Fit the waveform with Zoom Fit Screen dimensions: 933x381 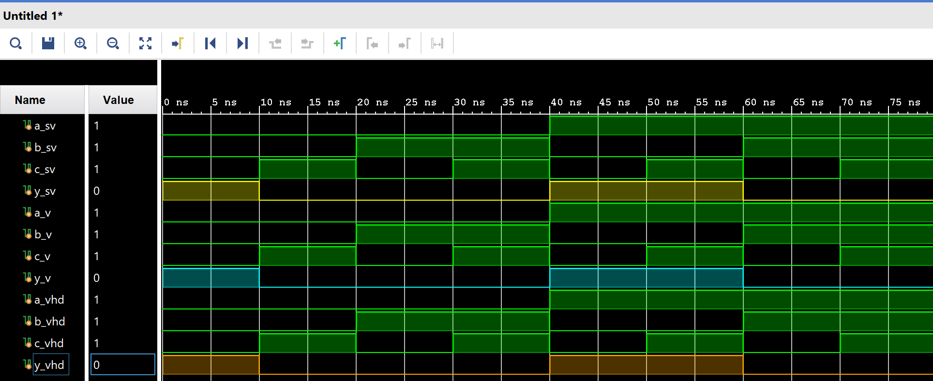[x=145, y=44]
